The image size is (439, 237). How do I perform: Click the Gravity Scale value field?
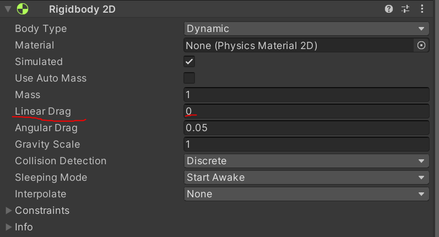coord(306,144)
